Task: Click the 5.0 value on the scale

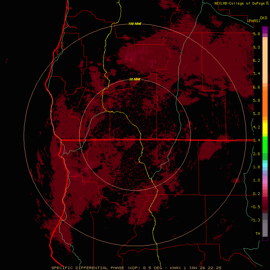Action: pos(256,114)
